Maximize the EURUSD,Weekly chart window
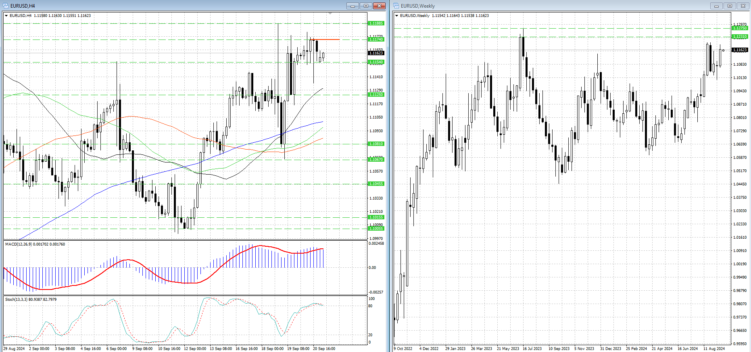This screenshot has width=751, height=352. pyautogui.click(x=730, y=6)
